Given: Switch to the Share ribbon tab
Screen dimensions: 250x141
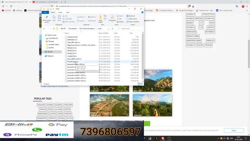Looking at the screenshot, I should (x=60, y=12).
